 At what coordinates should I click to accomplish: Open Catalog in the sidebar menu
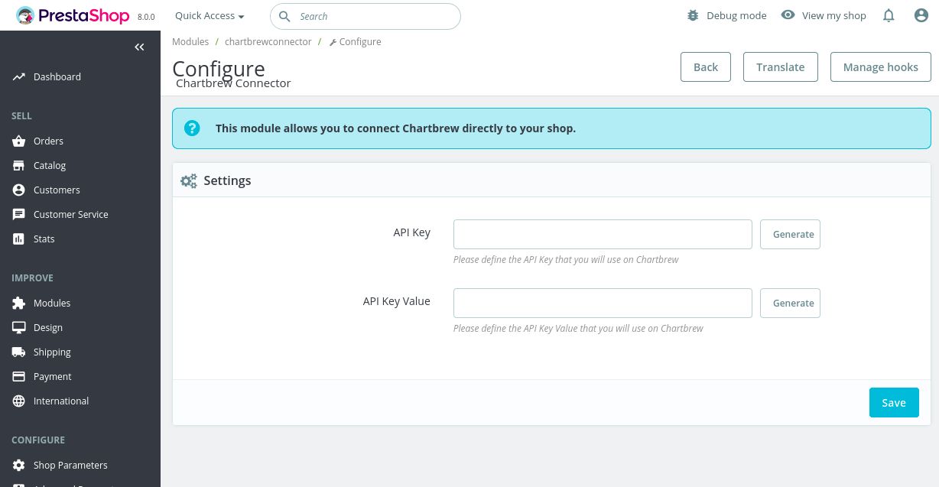pos(50,166)
